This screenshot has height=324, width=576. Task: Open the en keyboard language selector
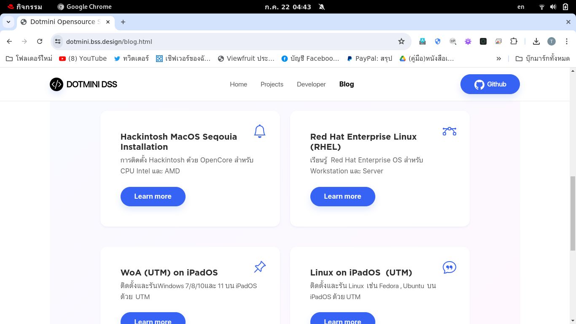click(x=521, y=7)
